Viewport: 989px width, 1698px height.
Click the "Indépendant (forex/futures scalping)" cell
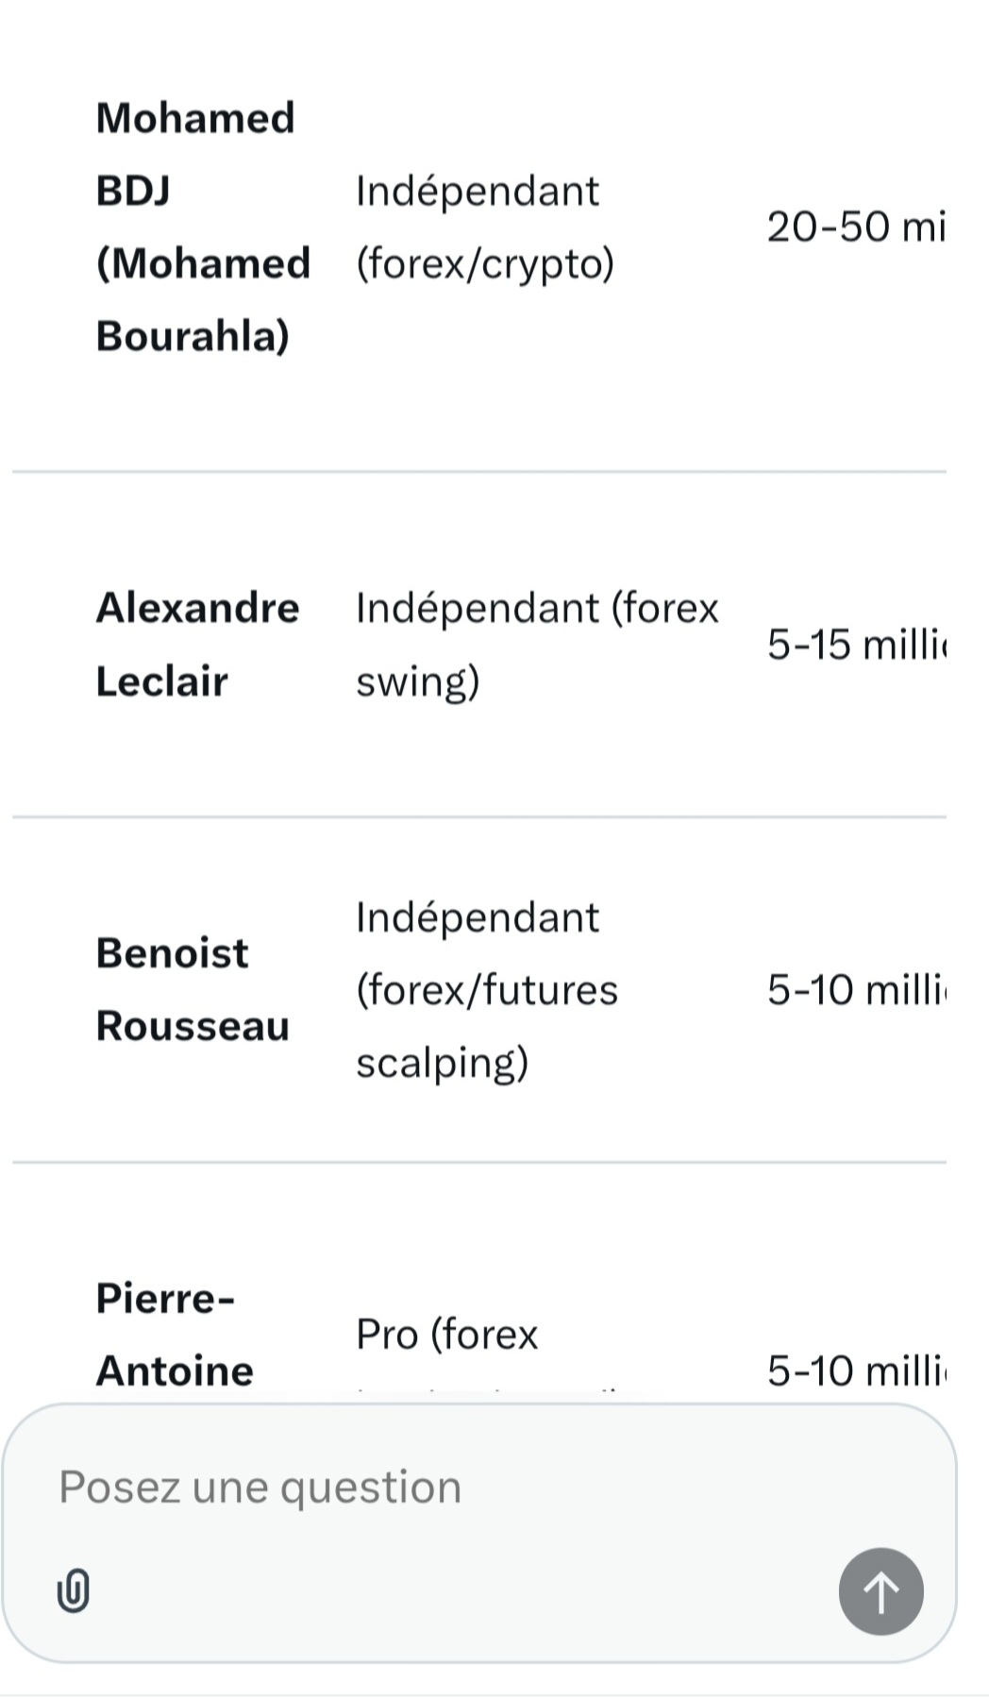click(x=486, y=989)
